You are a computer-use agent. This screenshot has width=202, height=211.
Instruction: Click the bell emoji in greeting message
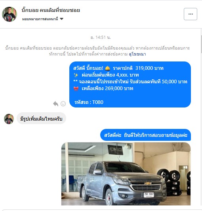point(107,68)
